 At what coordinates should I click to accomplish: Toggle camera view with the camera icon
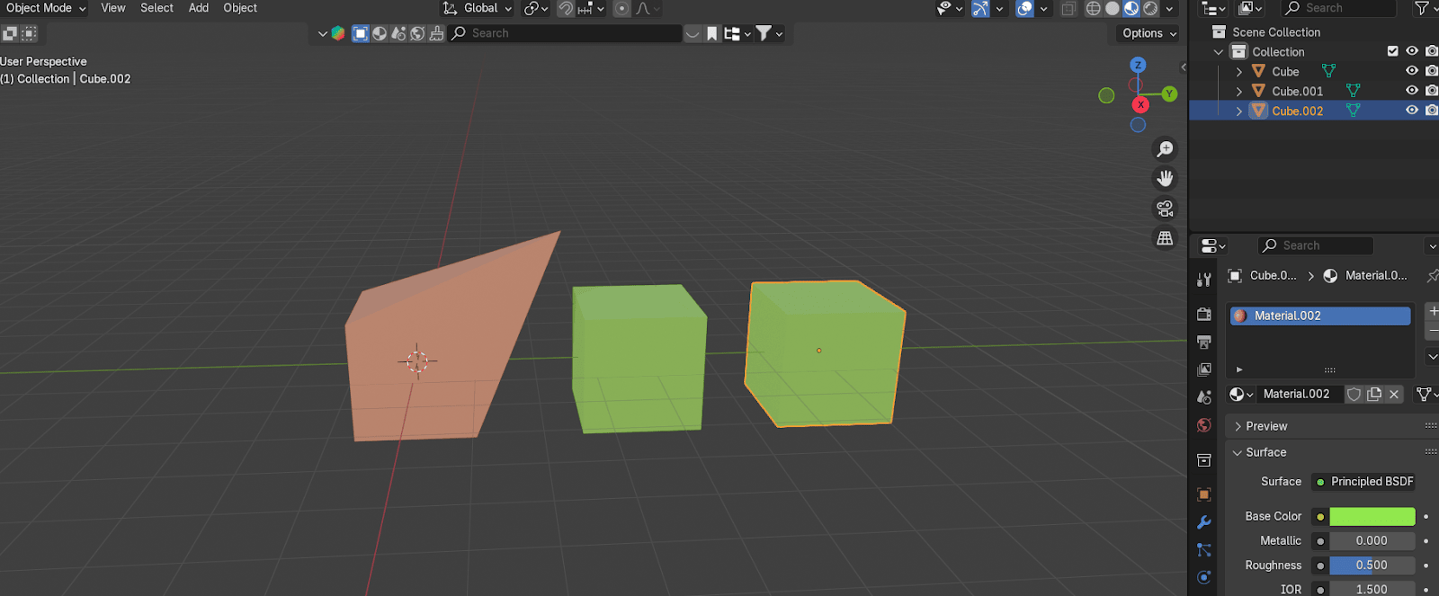[1165, 209]
